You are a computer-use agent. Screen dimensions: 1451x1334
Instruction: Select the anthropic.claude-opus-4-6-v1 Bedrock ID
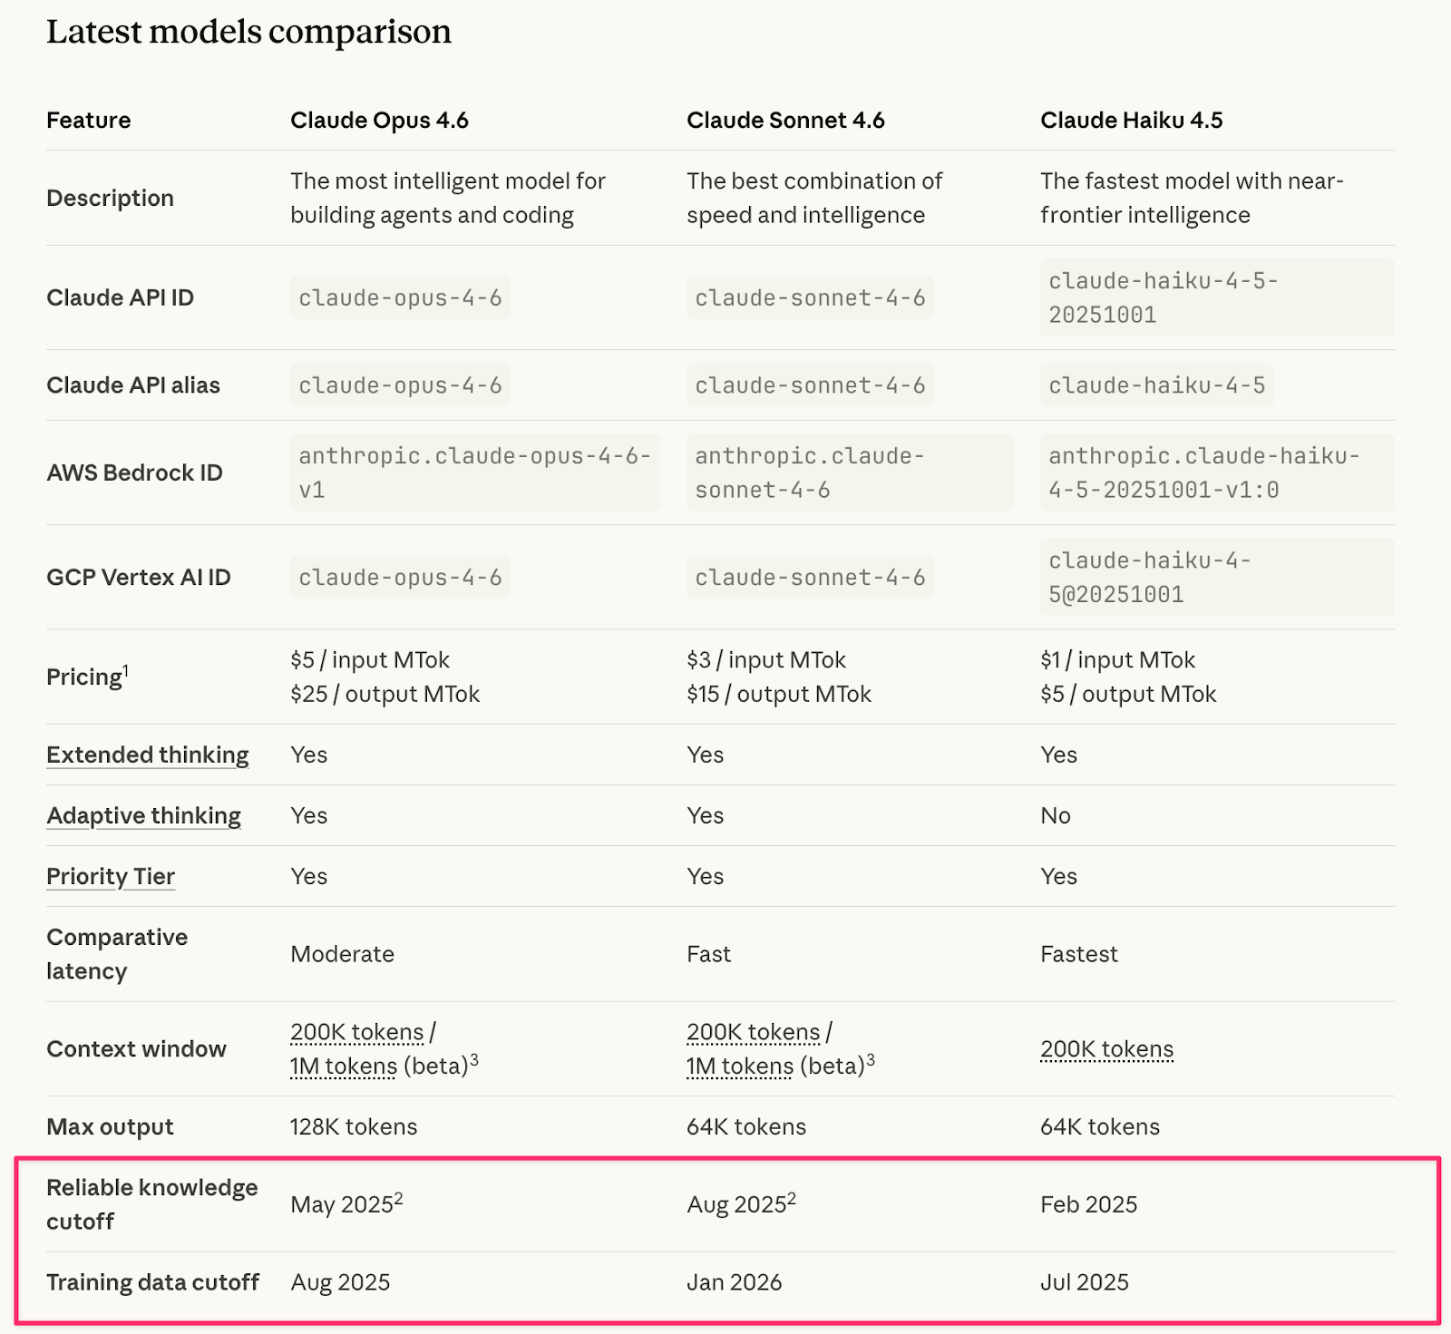(474, 472)
